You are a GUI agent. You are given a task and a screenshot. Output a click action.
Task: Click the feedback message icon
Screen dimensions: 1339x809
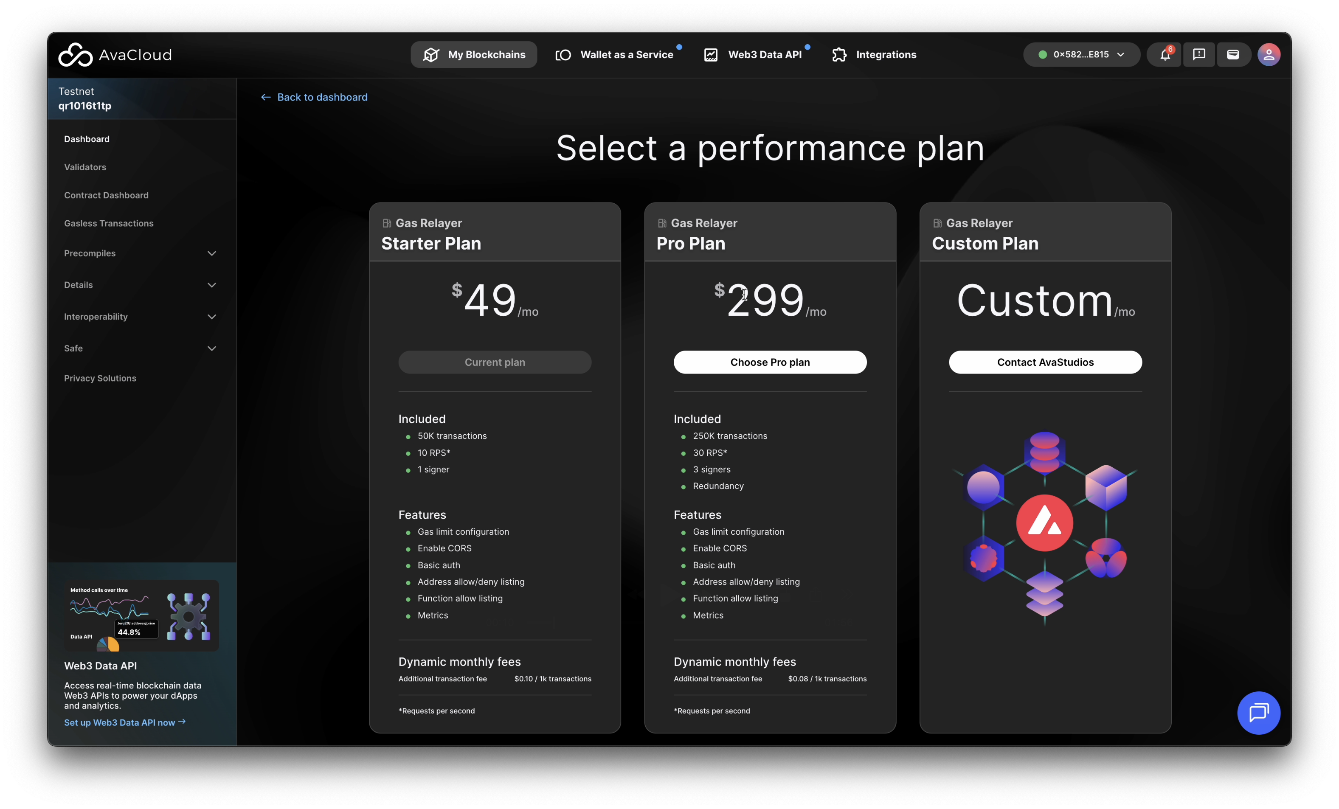click(x=1199, y=54)
